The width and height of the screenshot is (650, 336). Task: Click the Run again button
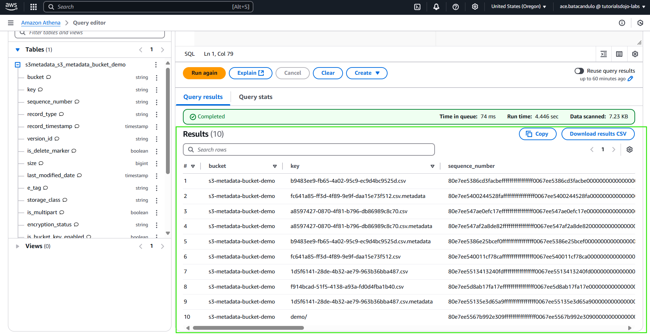(x=204, y=73)
